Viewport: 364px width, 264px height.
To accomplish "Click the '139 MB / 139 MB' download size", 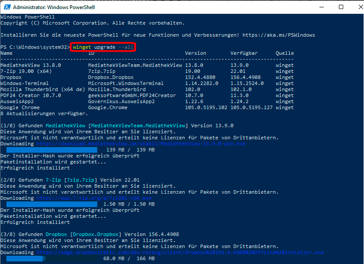I will tap(131, 150).
